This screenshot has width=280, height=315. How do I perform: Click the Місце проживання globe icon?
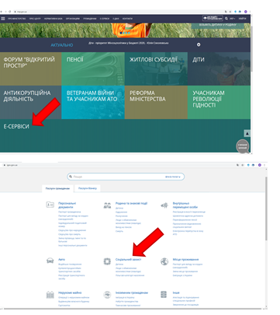(x=164, y=261)
